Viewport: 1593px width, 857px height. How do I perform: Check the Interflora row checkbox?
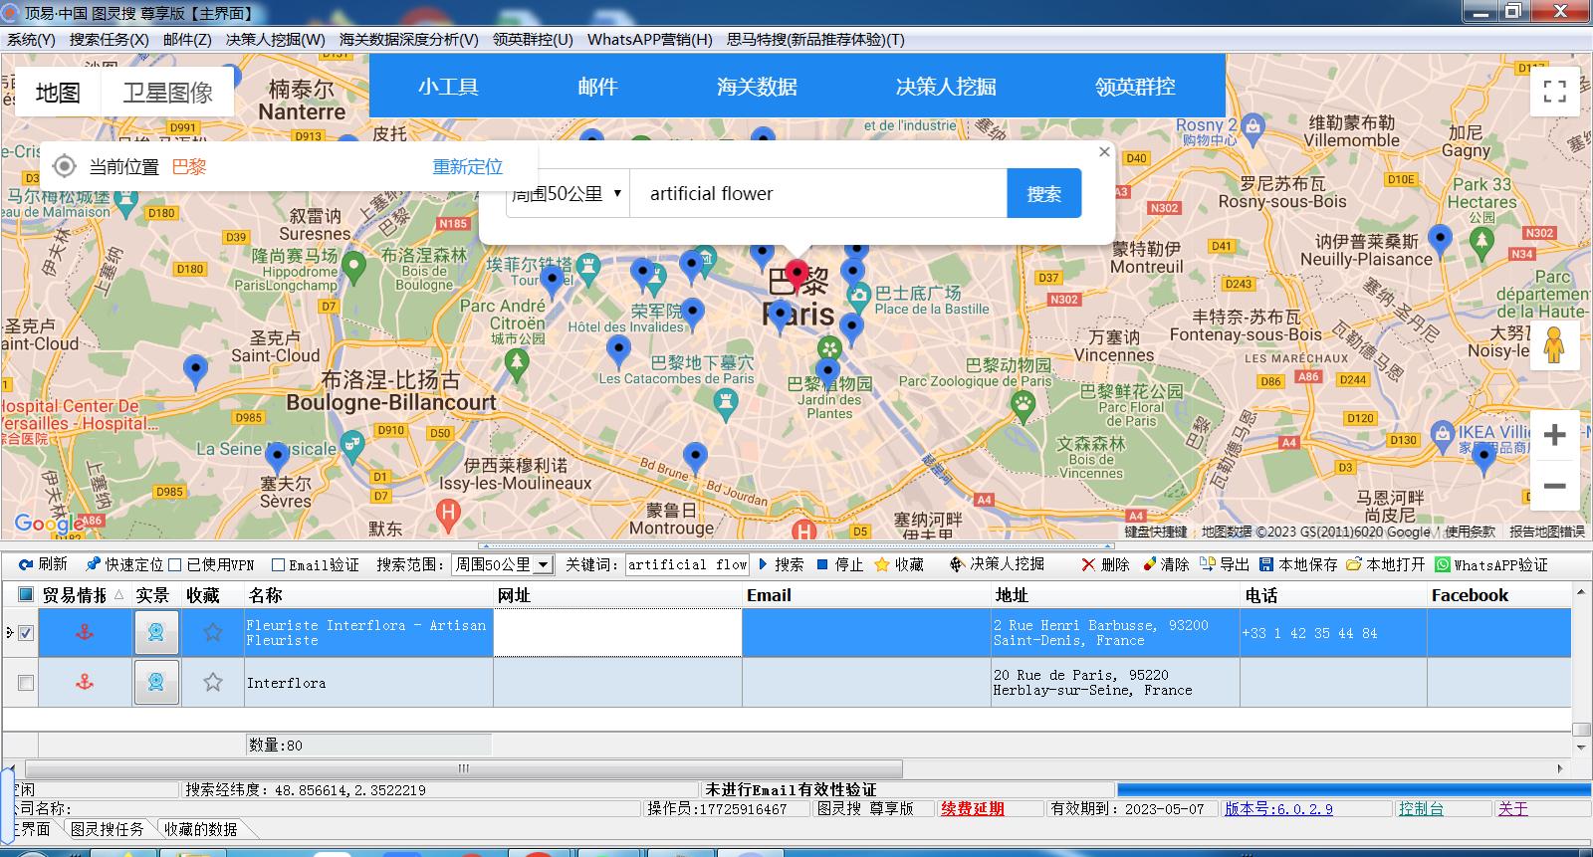(26, 682)
